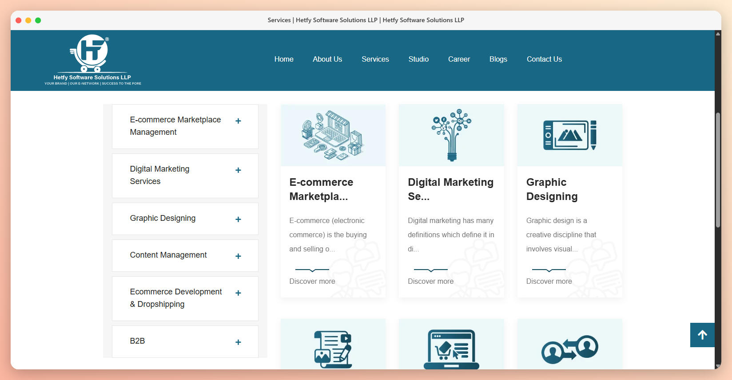The height and width of the screenshot is (380, 732).
Task: Open the Graphic Designing card heading
Action: point(552,189)
